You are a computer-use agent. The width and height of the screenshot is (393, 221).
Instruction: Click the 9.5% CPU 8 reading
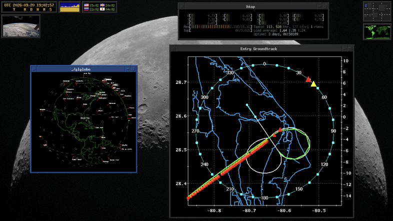click(x=318, y=15)
